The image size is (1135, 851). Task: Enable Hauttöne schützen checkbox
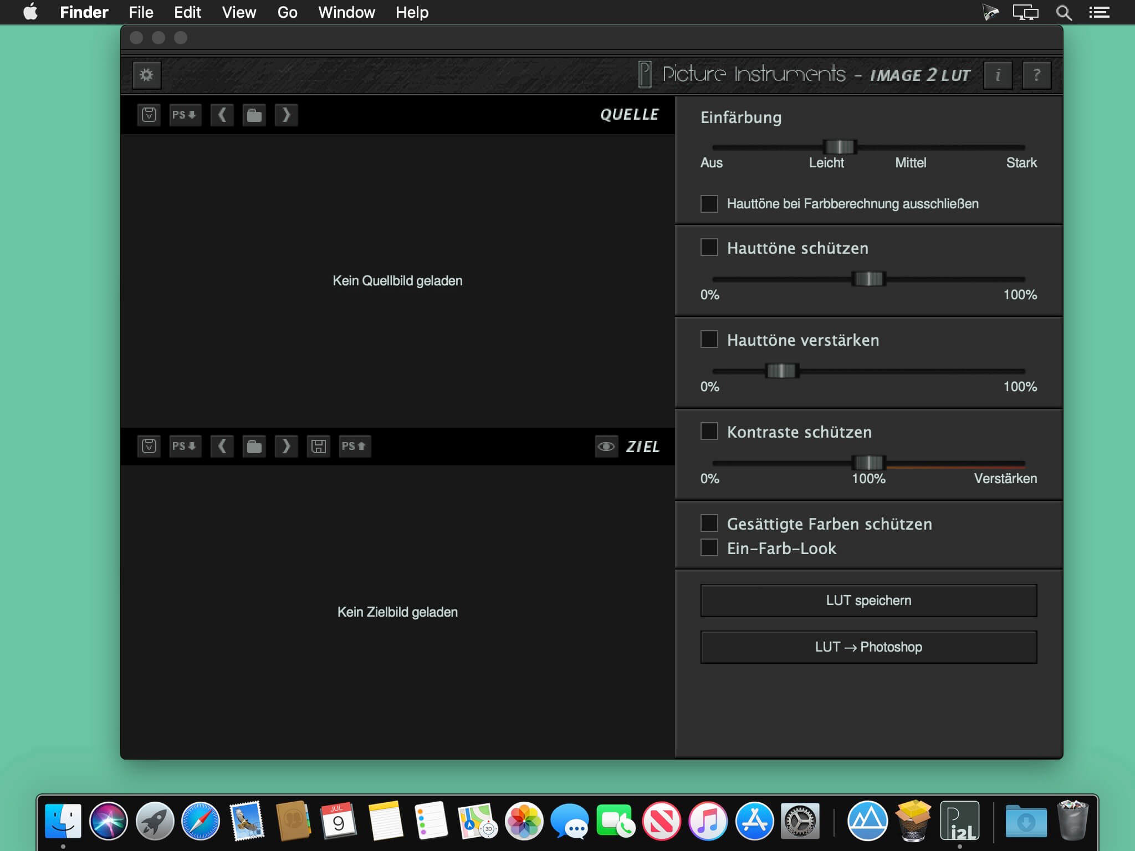pos(709,247)
